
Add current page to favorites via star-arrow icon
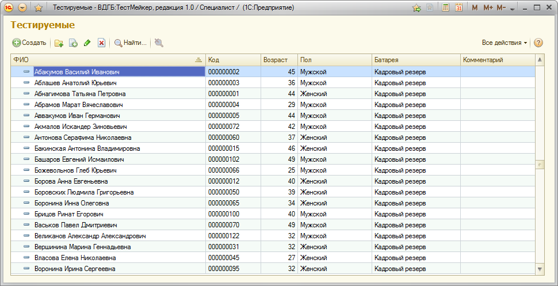417,8
